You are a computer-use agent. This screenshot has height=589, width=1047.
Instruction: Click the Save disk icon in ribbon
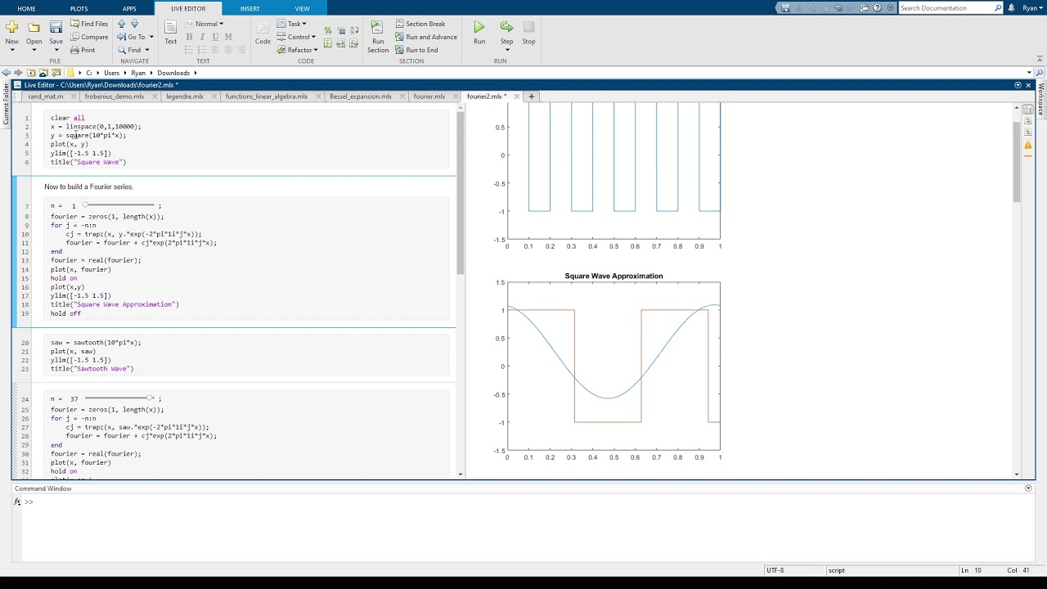56,27
